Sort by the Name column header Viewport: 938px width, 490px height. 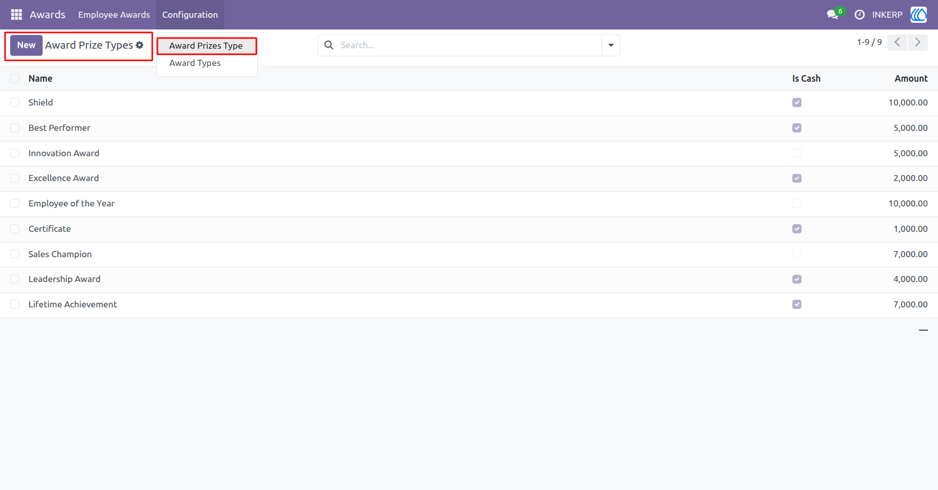click(x=41, y=79)
